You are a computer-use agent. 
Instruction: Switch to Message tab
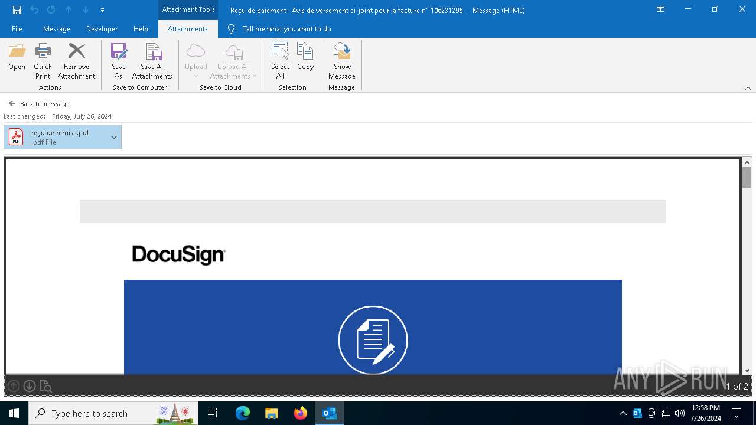(57, 29)
